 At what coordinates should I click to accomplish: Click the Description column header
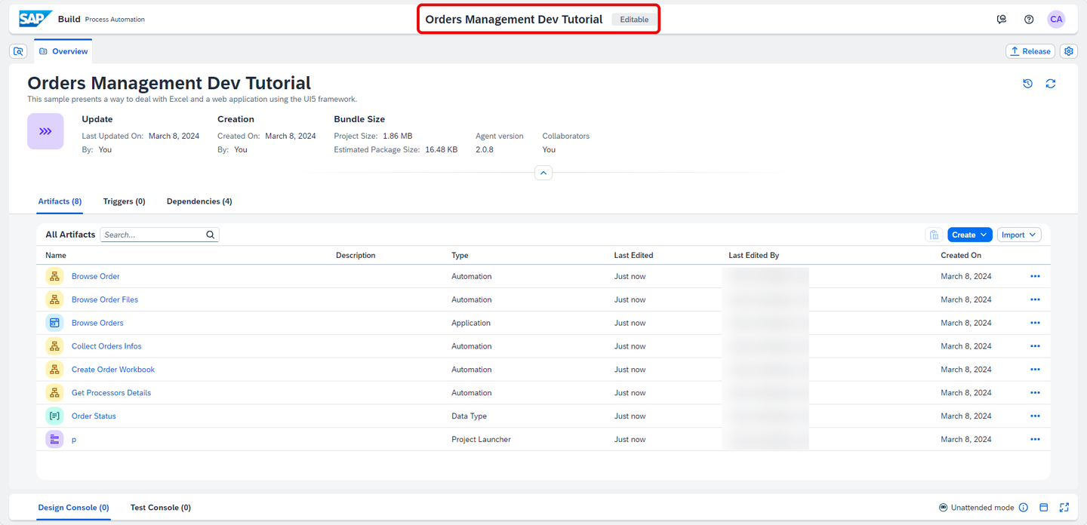356,256
